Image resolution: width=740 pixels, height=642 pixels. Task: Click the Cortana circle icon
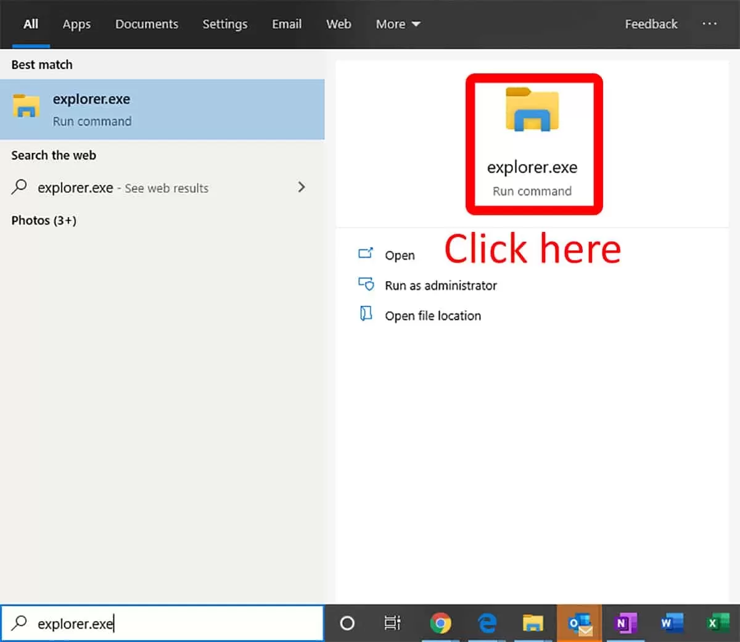[347, 623]
